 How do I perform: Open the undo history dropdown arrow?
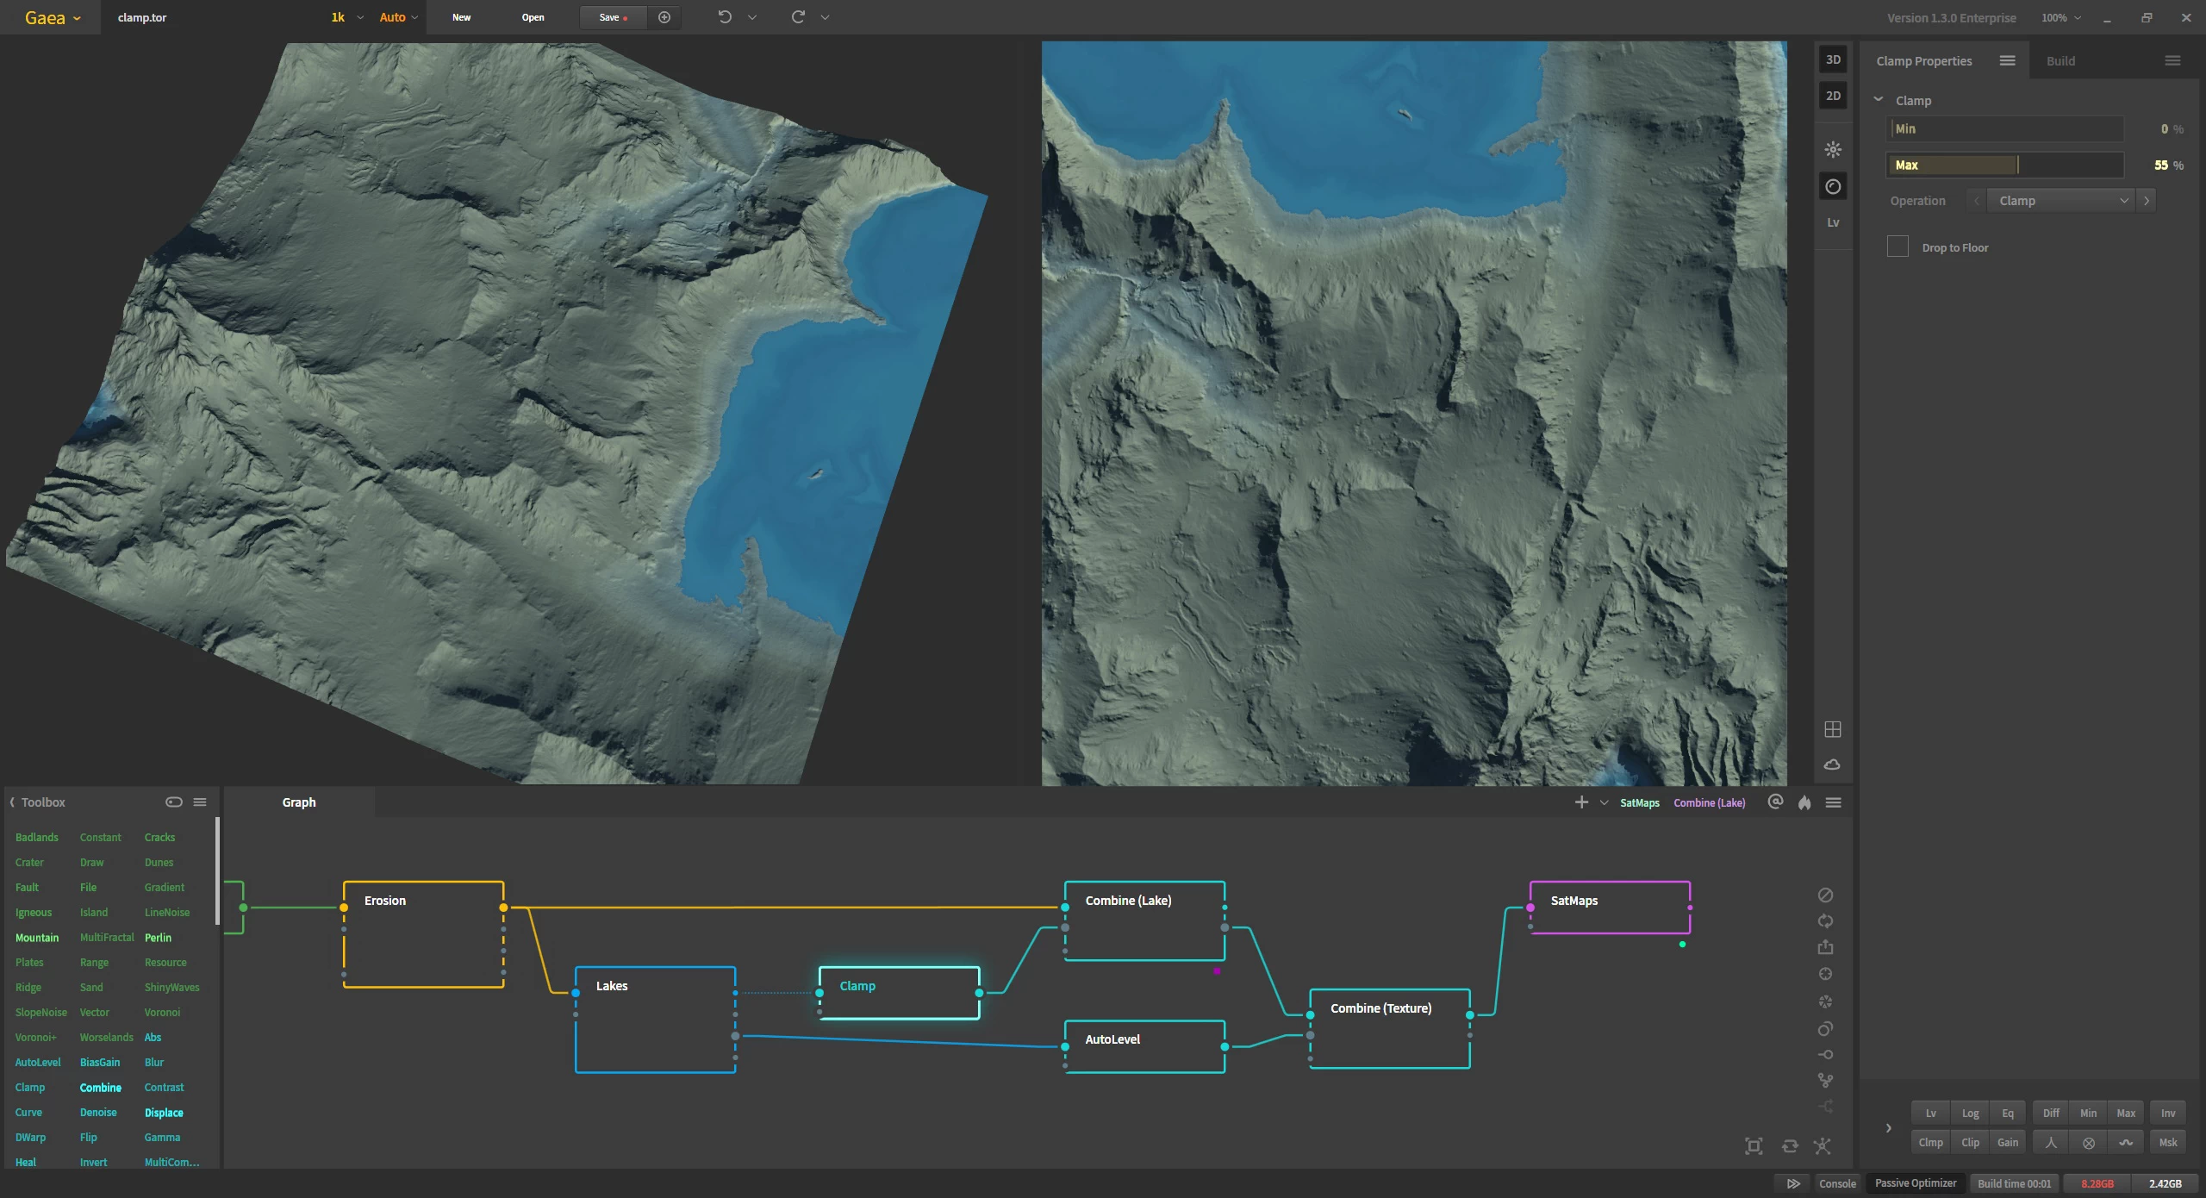pos(751,17)
